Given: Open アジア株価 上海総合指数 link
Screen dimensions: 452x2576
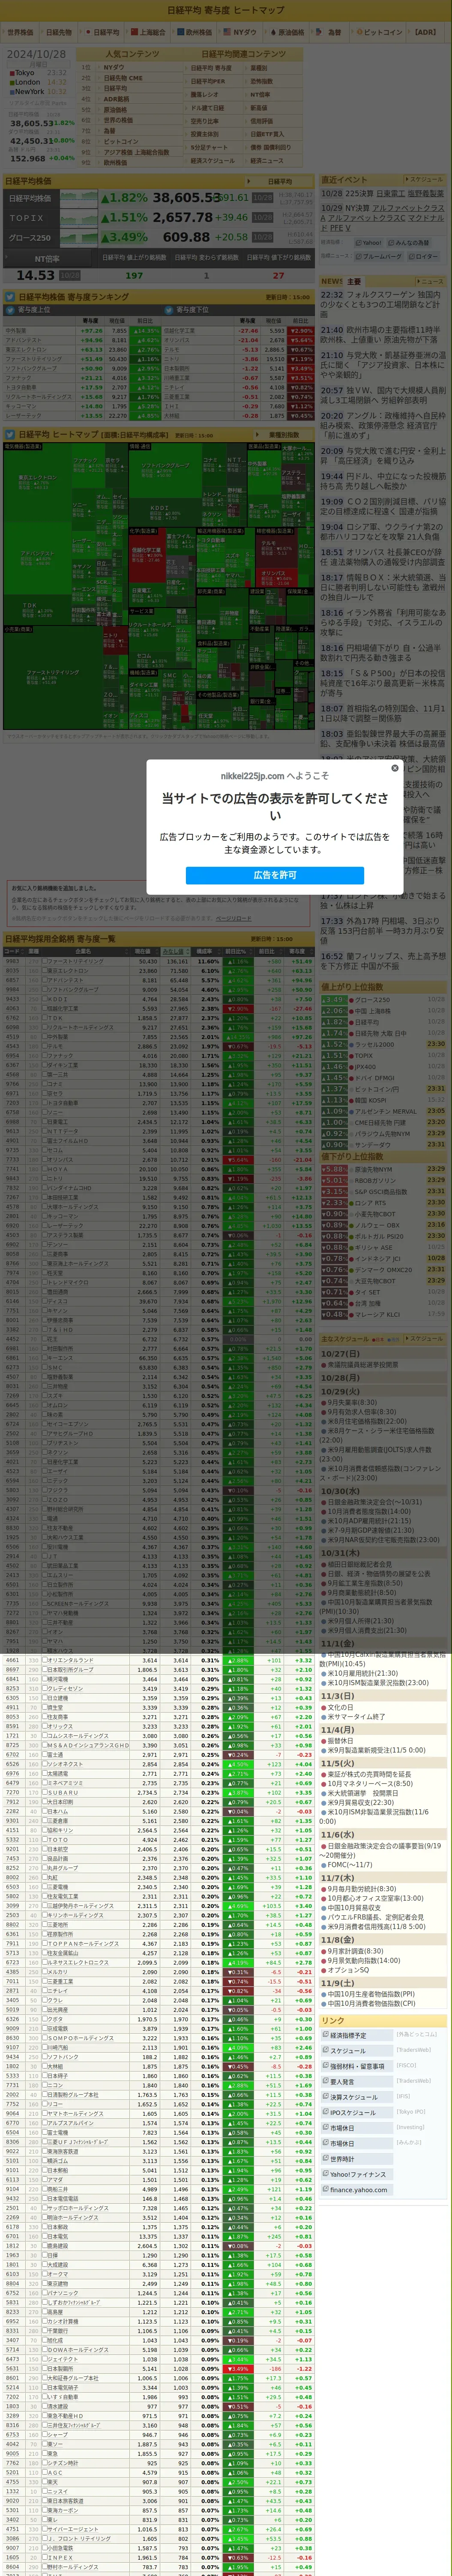Looking at the screenshot, I should (x=137, y=152).
